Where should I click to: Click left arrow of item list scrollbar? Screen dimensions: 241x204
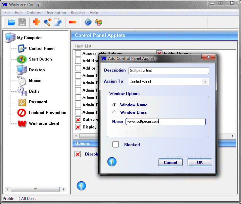click(x=76, y=136)
